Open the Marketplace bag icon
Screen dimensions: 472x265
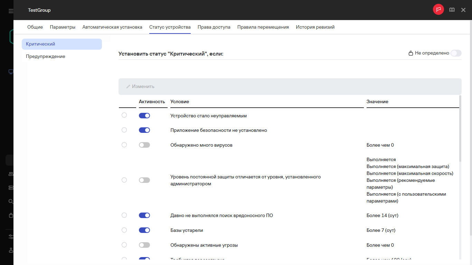click(x=10, y=215)
